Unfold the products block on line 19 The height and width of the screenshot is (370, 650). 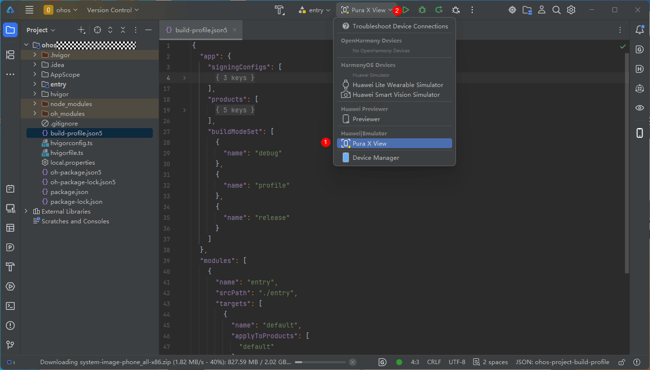[x=184, y=110]
